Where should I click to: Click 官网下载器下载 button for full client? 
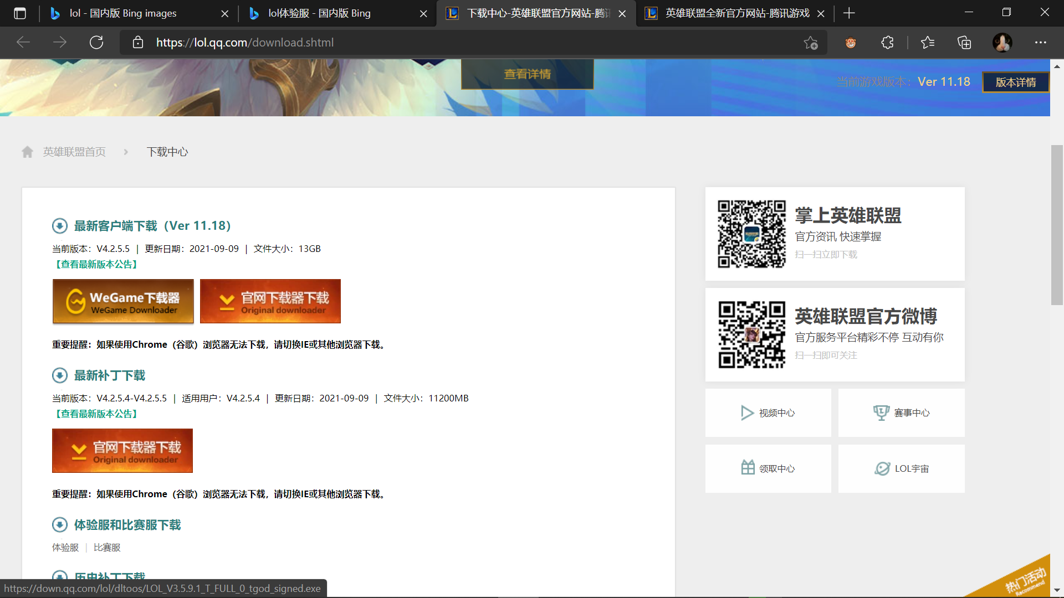tap(270, 301)
